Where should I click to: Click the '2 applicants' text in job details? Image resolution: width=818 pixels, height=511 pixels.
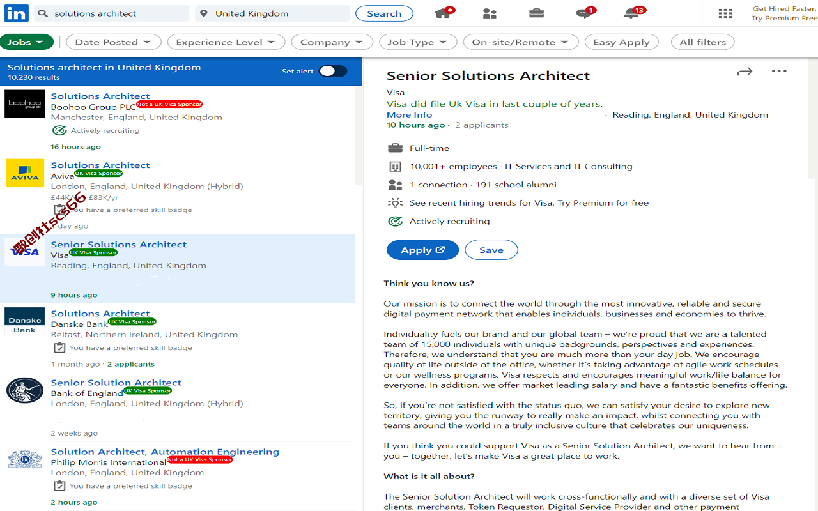[482, 125]
